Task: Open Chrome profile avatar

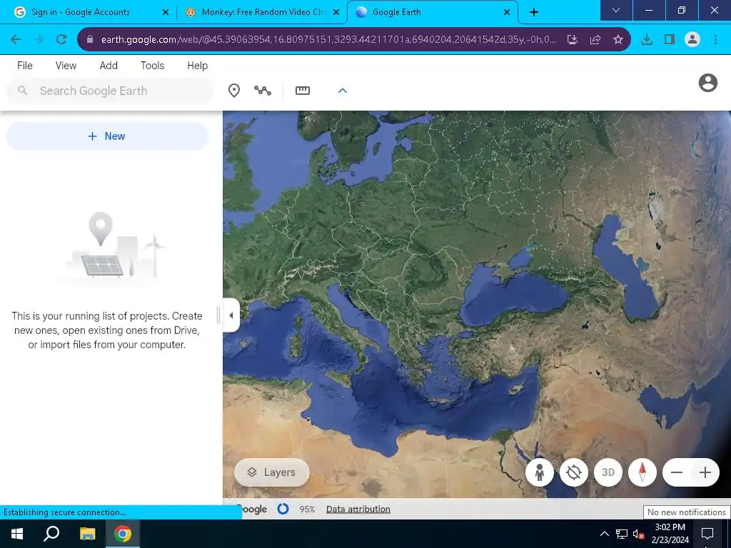Action: (x=692, y=40)
